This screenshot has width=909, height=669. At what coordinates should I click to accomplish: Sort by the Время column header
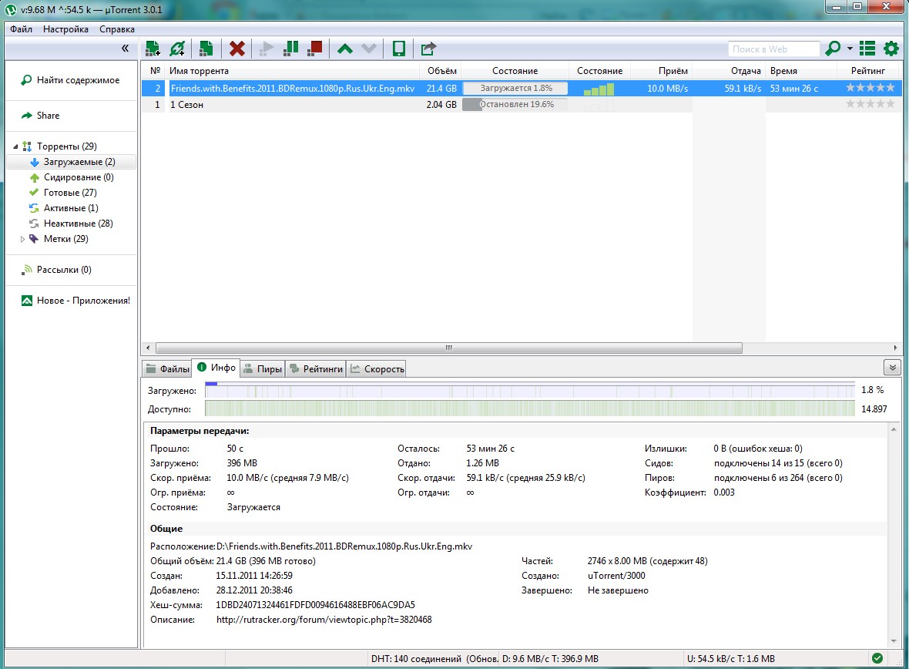coord(801,71)
